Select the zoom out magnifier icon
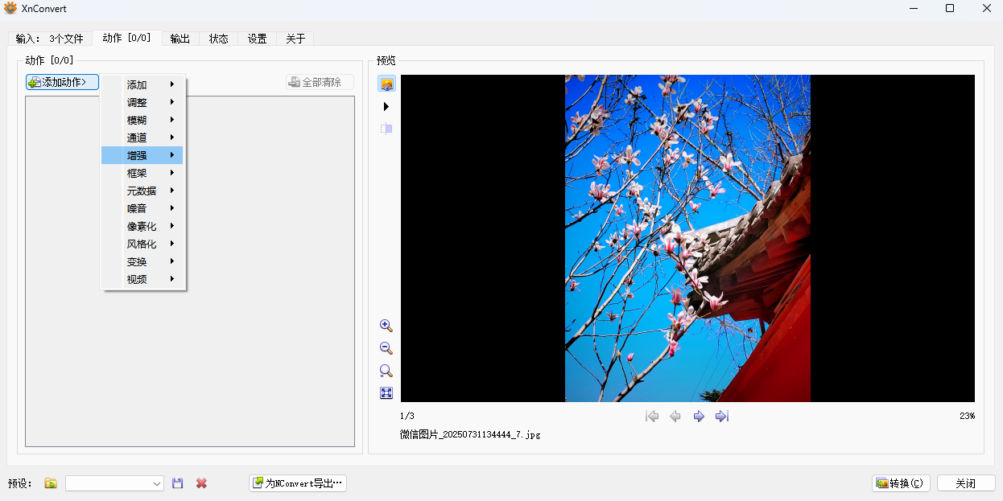Image resolution: width=1003 pixels, height=501 pixels. coord(386,348)
